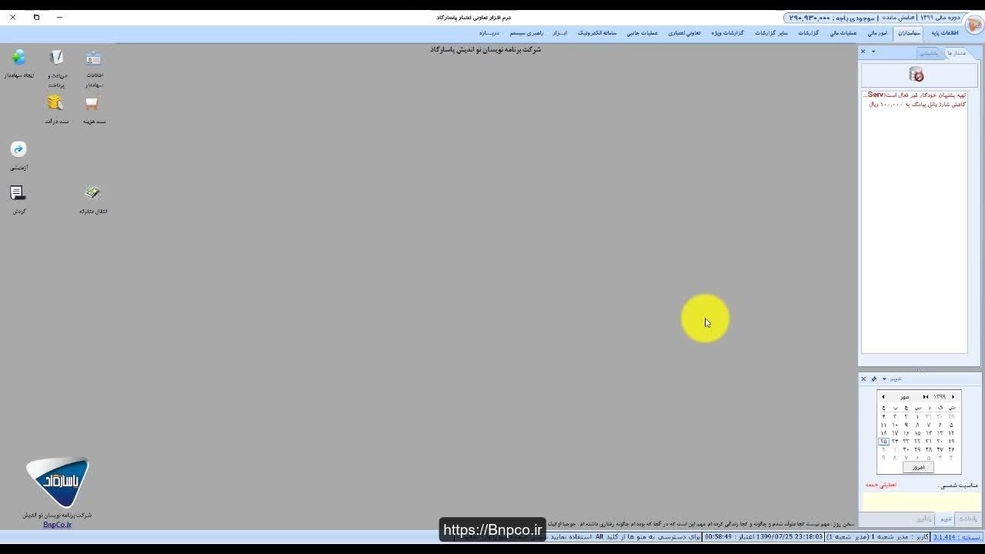Open the اطلاعات پایه menu
Screen dimensions: 985x554
945,33
